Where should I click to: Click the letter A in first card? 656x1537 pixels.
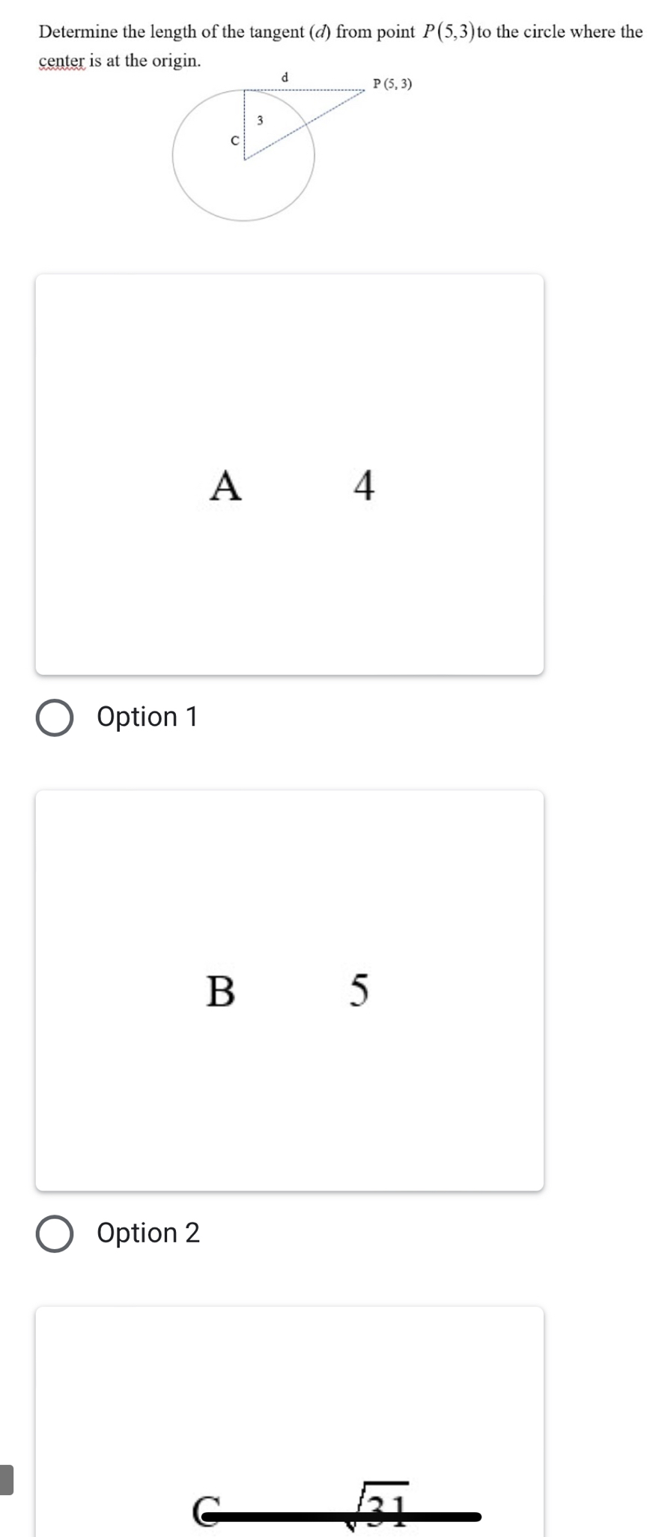(225, 485)
